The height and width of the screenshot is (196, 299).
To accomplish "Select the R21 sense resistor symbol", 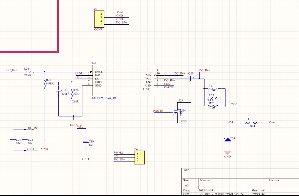I will [213, 88].
